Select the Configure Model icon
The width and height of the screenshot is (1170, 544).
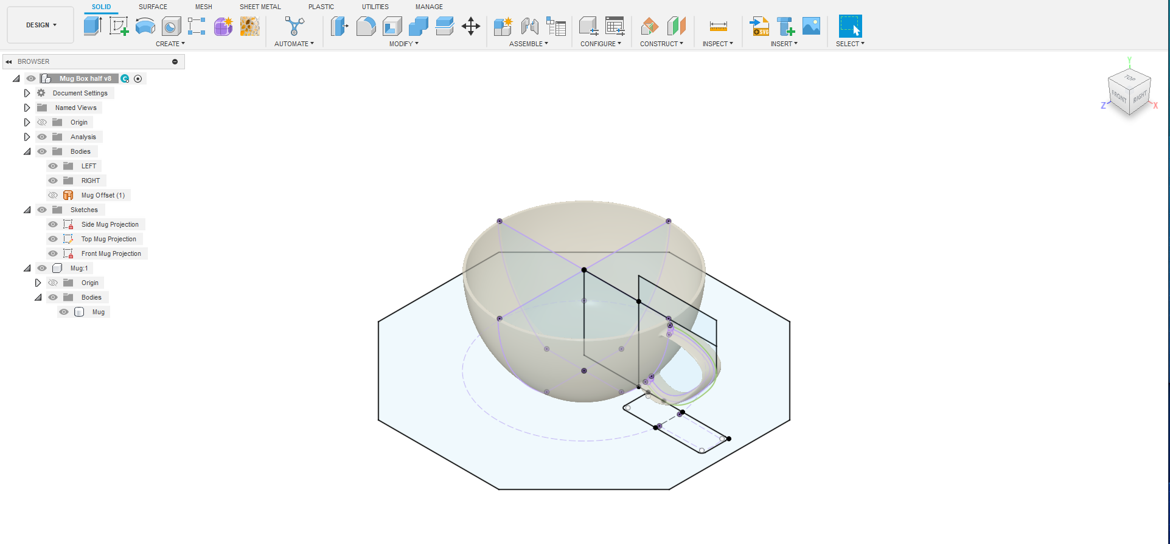[588, 26]
